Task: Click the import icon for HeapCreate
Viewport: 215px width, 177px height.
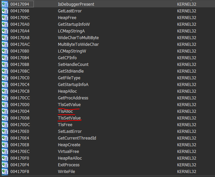Action: click(5, 145)
